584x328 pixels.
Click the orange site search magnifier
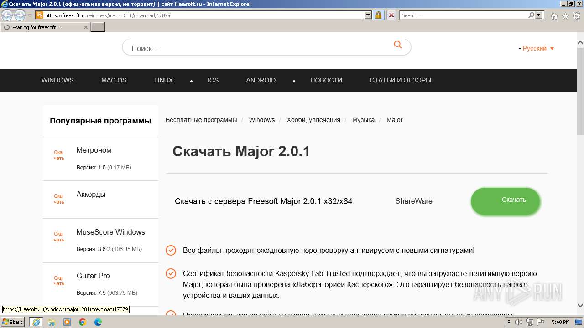398,45
